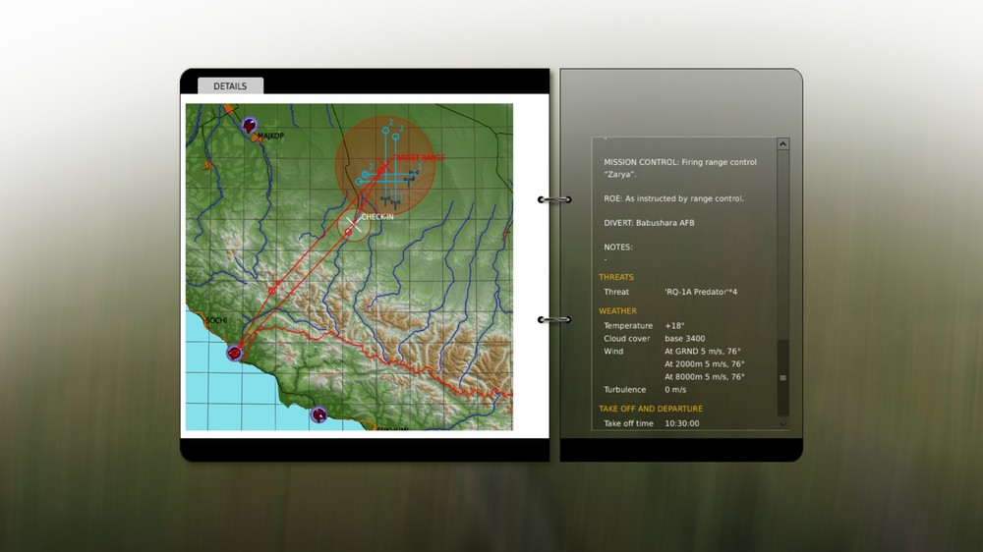
Task: Click the bottom-left drone icon in target range
Action: (385, 200)
